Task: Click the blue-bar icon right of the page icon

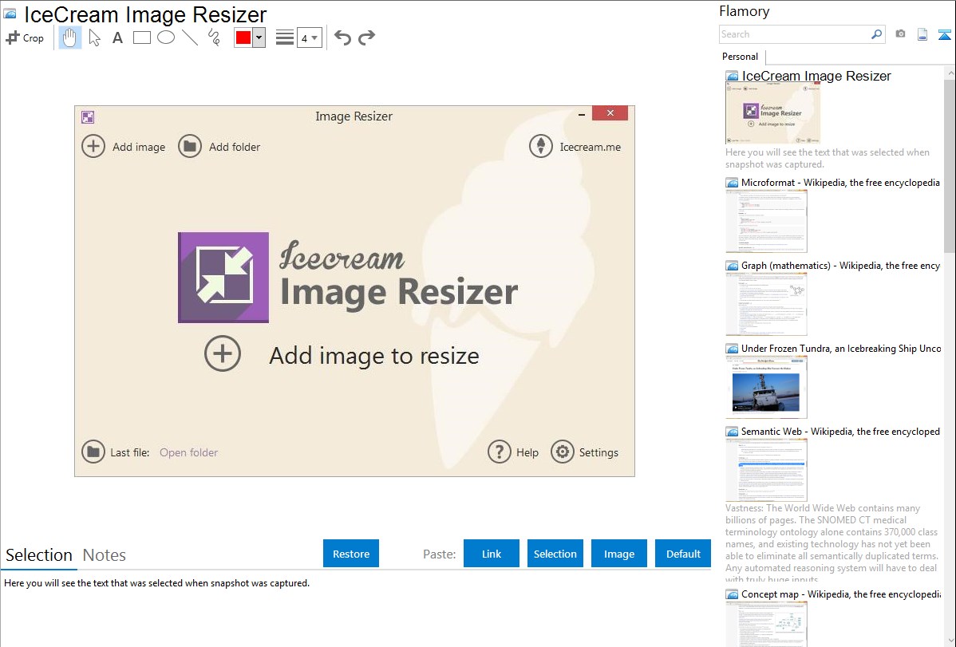Action: [944, 34]
